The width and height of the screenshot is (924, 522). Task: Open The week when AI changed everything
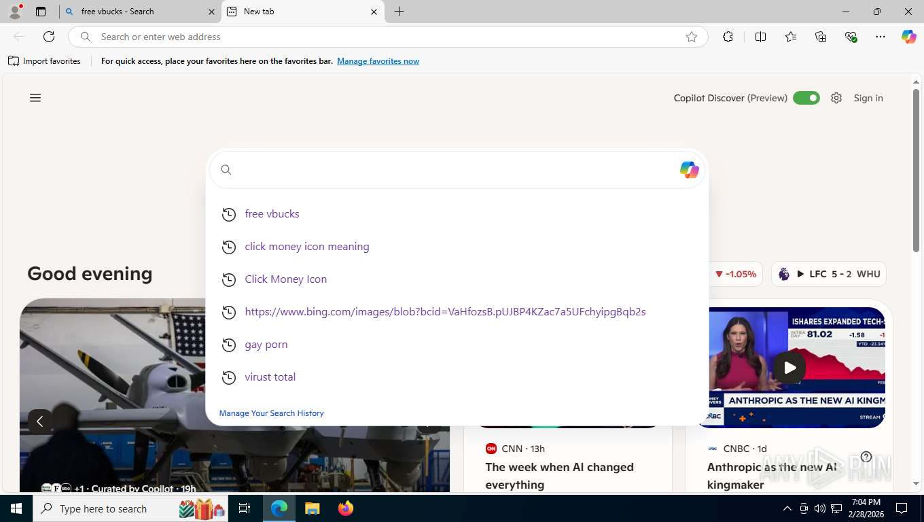559,476
